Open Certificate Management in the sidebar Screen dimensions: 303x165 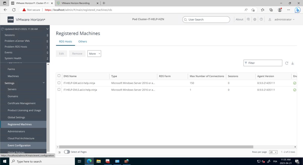pos(21,103)
